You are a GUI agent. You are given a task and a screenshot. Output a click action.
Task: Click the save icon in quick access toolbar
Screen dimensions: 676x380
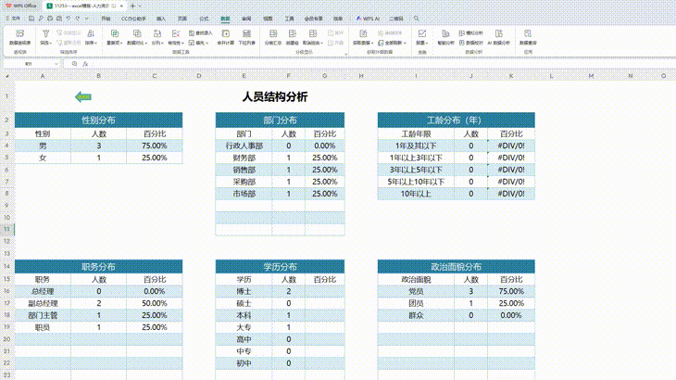click(31, 19)
